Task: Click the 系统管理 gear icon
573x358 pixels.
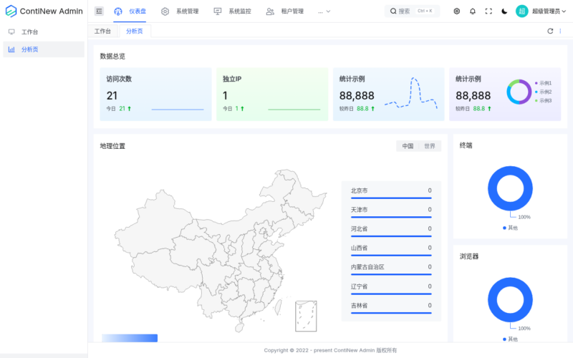Action: 165,11
